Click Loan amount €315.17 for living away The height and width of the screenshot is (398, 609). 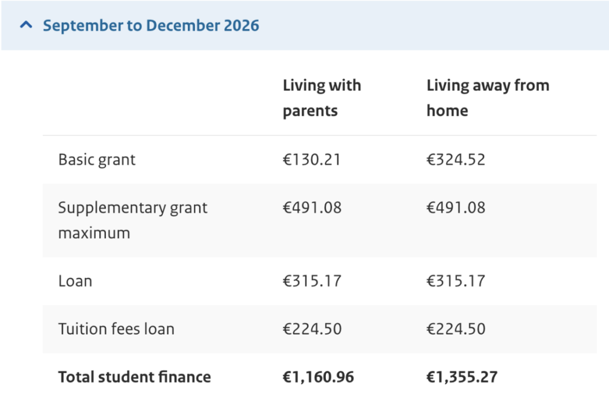(456, 280)
